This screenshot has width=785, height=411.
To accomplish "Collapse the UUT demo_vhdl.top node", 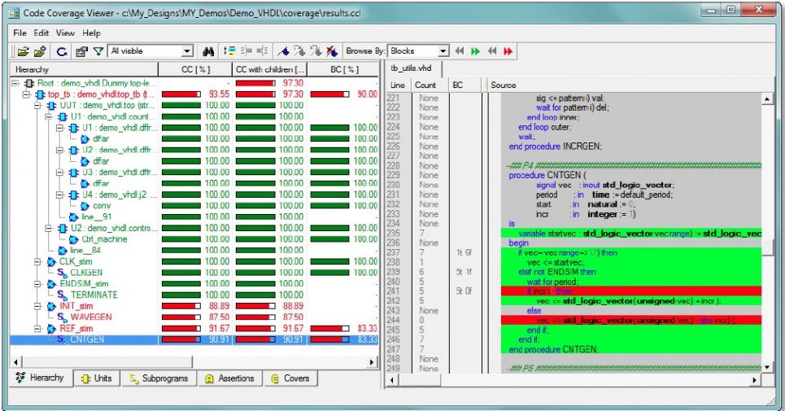I will point(37,106).
